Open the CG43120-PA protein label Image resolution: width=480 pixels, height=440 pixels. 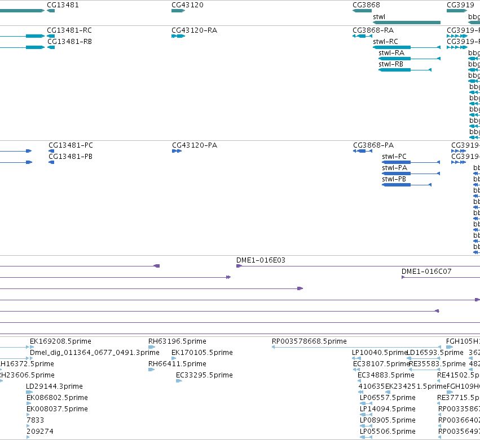pos(195,145)
